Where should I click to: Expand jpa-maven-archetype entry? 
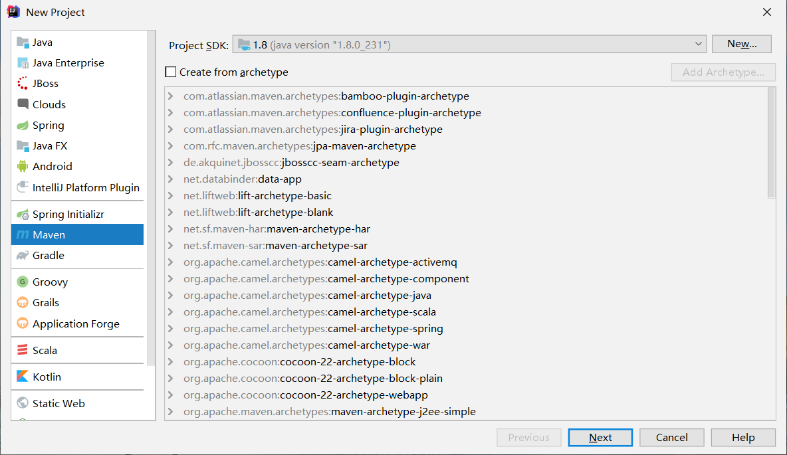[x=171, y=145]
